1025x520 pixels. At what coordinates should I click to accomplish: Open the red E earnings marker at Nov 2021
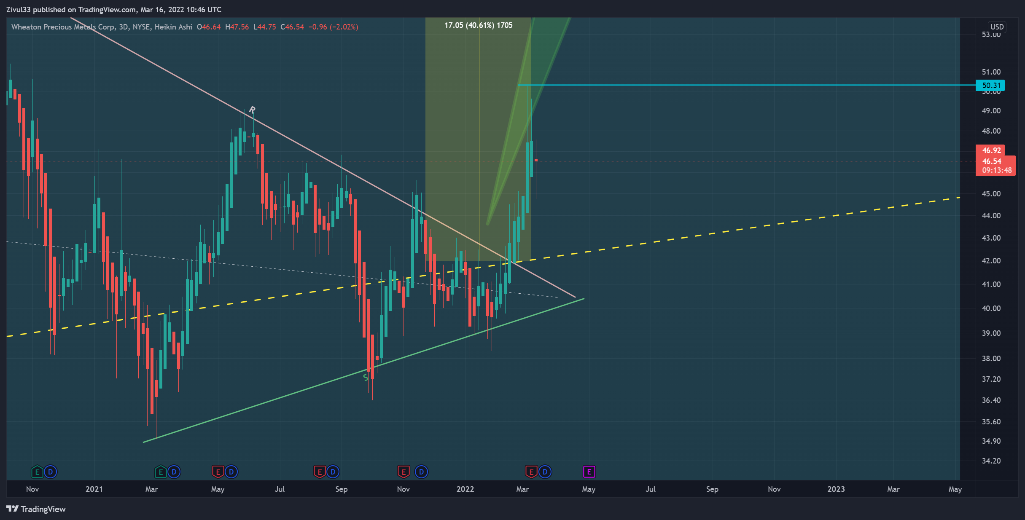(404, 472)
